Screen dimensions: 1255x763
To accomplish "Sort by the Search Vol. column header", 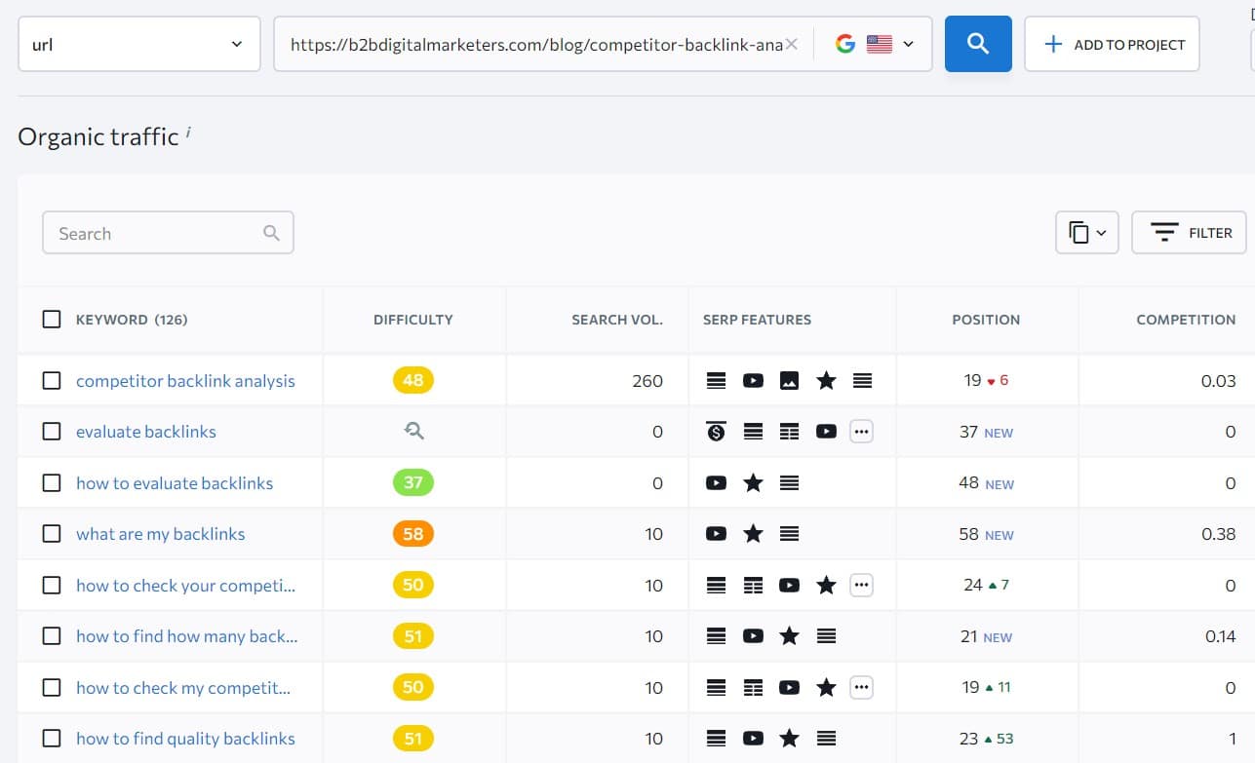I will point(617,320).
